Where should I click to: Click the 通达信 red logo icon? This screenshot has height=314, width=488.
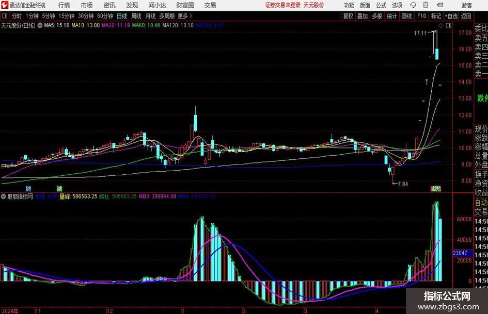click(x=5, y=5)
